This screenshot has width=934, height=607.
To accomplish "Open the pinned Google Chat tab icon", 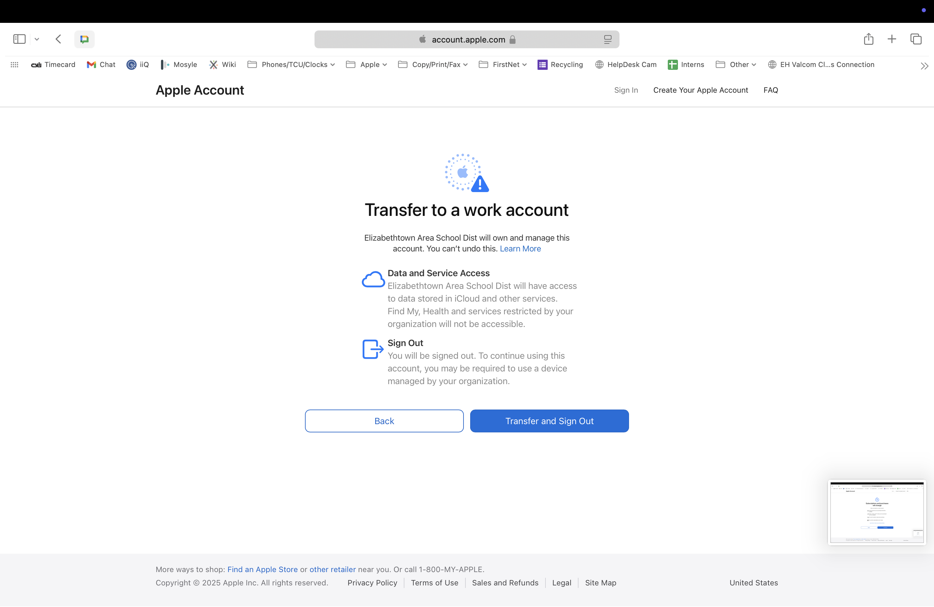I will [85, 39].
